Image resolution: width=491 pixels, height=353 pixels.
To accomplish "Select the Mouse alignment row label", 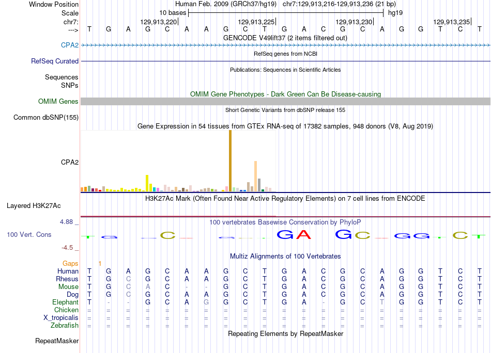I will (68, 286).
